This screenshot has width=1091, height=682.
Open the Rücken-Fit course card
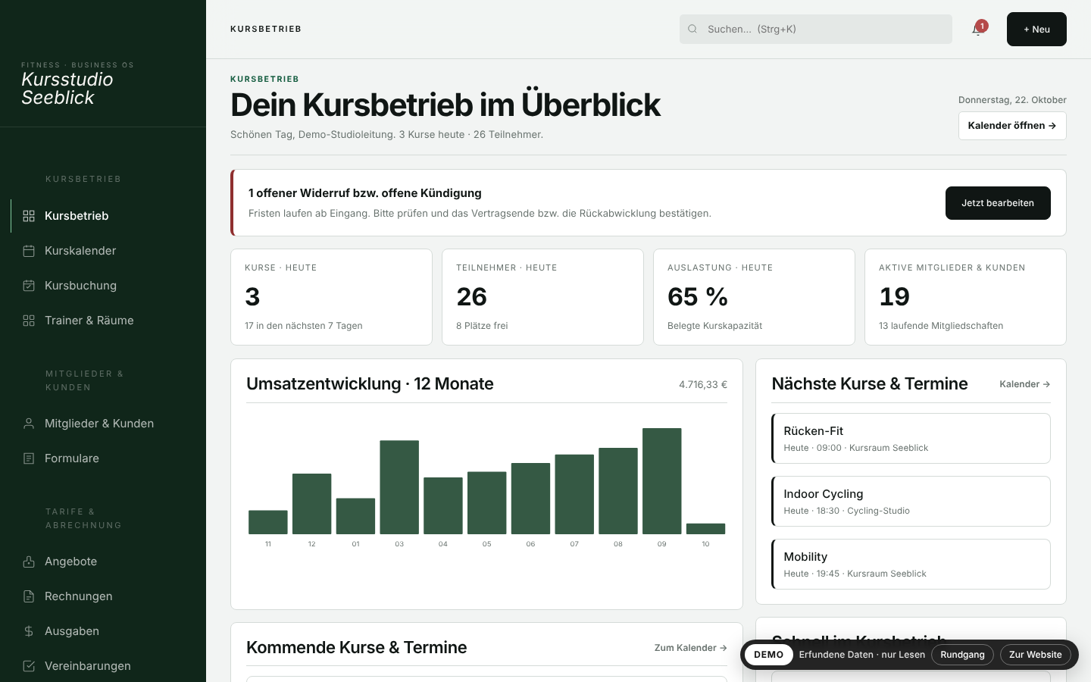(x=911, y=439)
